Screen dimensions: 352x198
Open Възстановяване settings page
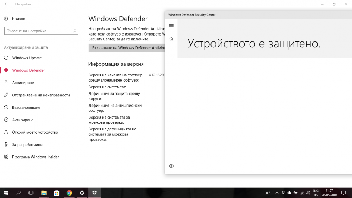[x=26, y=107]
